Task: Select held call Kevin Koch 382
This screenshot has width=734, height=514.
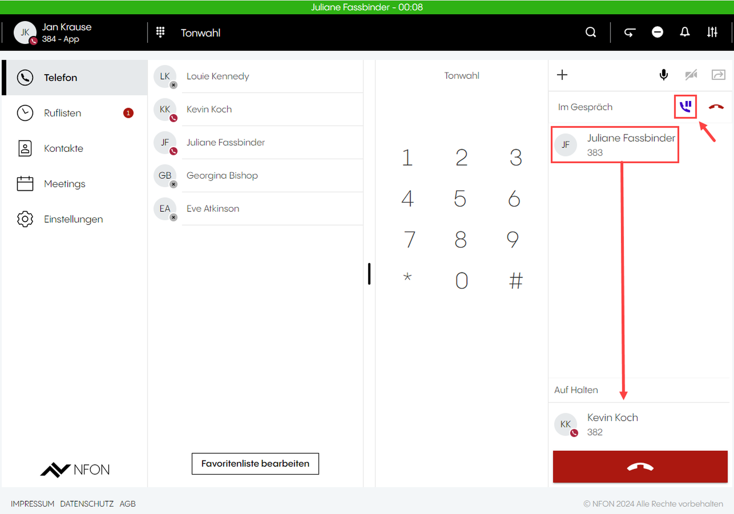Action: pyautogui.click(x=612, y=424)
